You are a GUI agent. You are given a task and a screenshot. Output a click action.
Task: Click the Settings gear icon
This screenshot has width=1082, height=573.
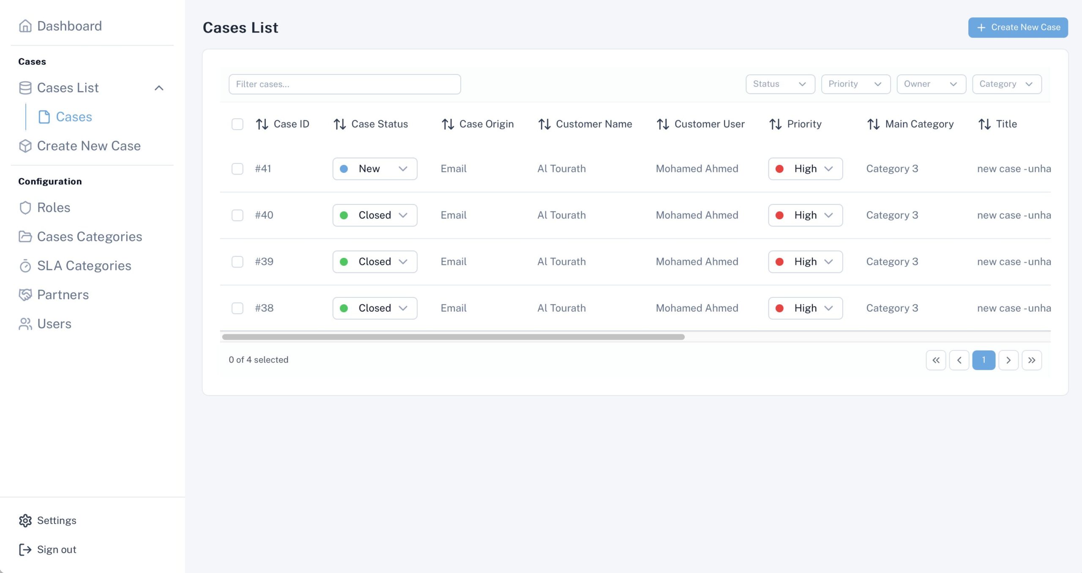[25, 521]
